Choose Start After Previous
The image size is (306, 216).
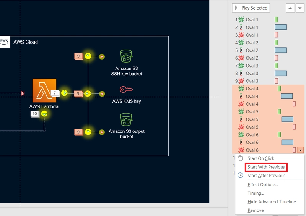coord(266,176)
